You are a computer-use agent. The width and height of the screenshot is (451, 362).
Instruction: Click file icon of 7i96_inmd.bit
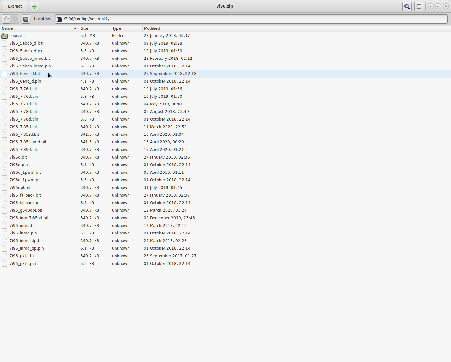(4, 226)
